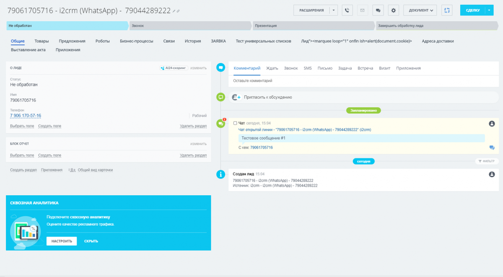Click Создать раздел link
503x277 pixels.
pos(23,170)
